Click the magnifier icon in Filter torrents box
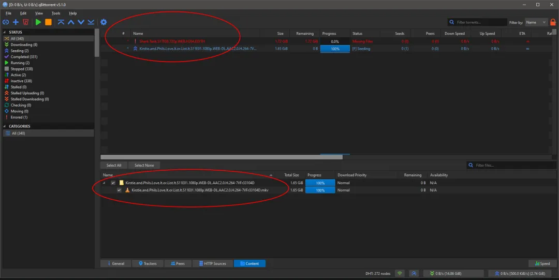The image size is (559, 280). coord(452,22)
